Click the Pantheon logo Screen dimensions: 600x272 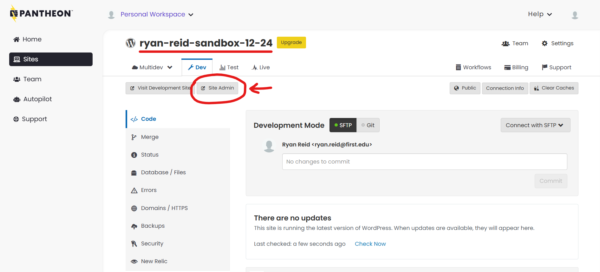point(41,13)
